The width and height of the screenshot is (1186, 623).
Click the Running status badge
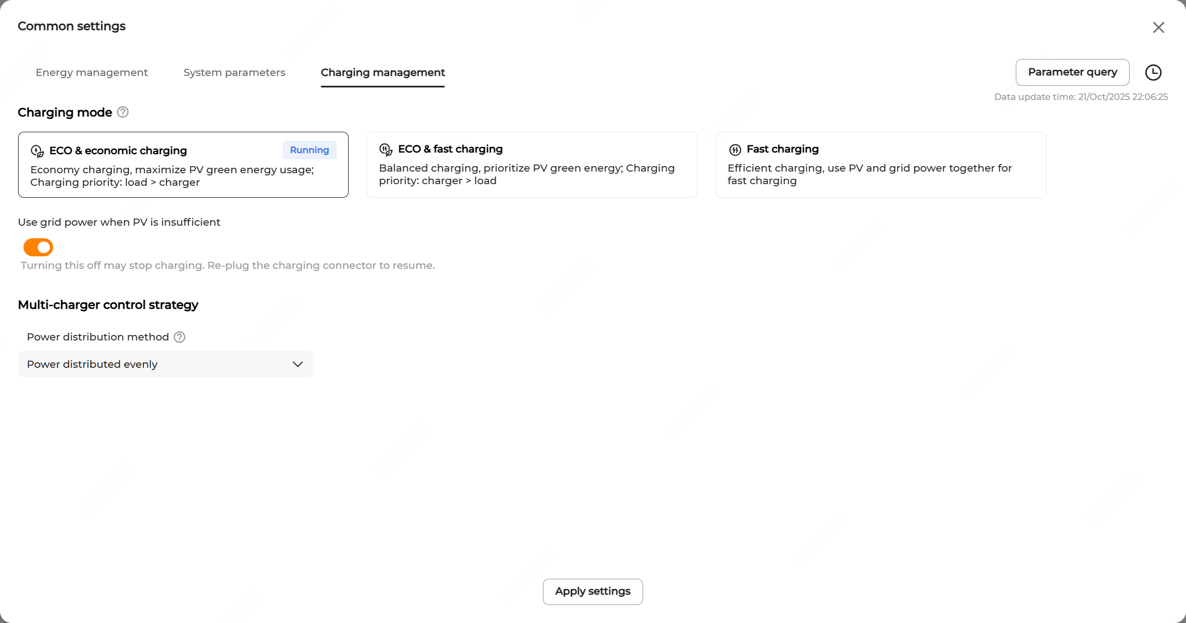coord(309,150)
